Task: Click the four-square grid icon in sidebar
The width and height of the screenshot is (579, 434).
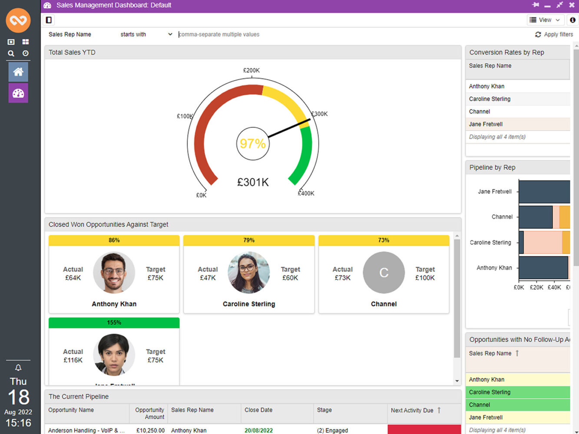Action: (26, 42)
